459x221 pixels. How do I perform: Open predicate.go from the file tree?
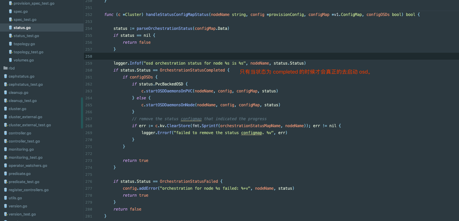(x=19, y=174)
